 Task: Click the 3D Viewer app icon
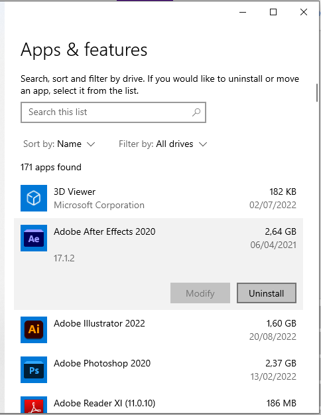34,198
